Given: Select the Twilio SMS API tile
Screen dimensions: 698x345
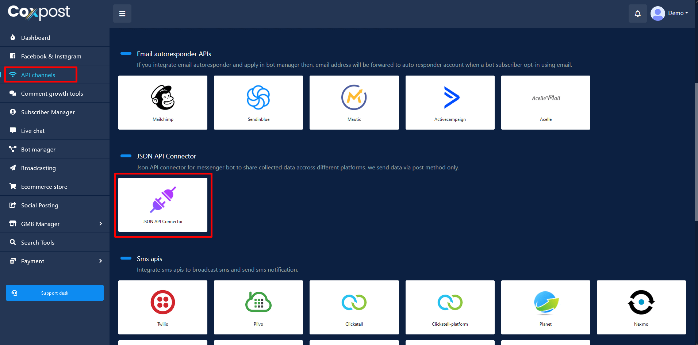Looking at the screenshot, I should click(x=163, y=307).
